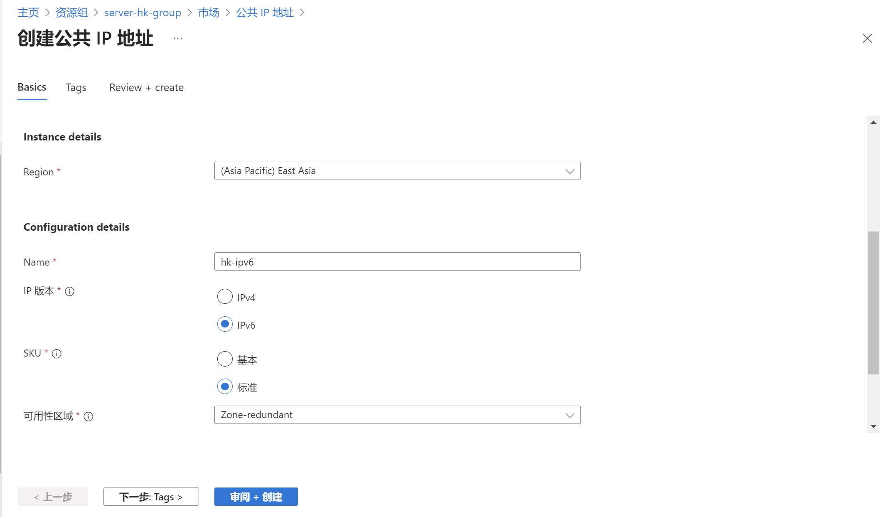Expand the Region dropdown
Screen dimensions: 892x517
[397, 171]
